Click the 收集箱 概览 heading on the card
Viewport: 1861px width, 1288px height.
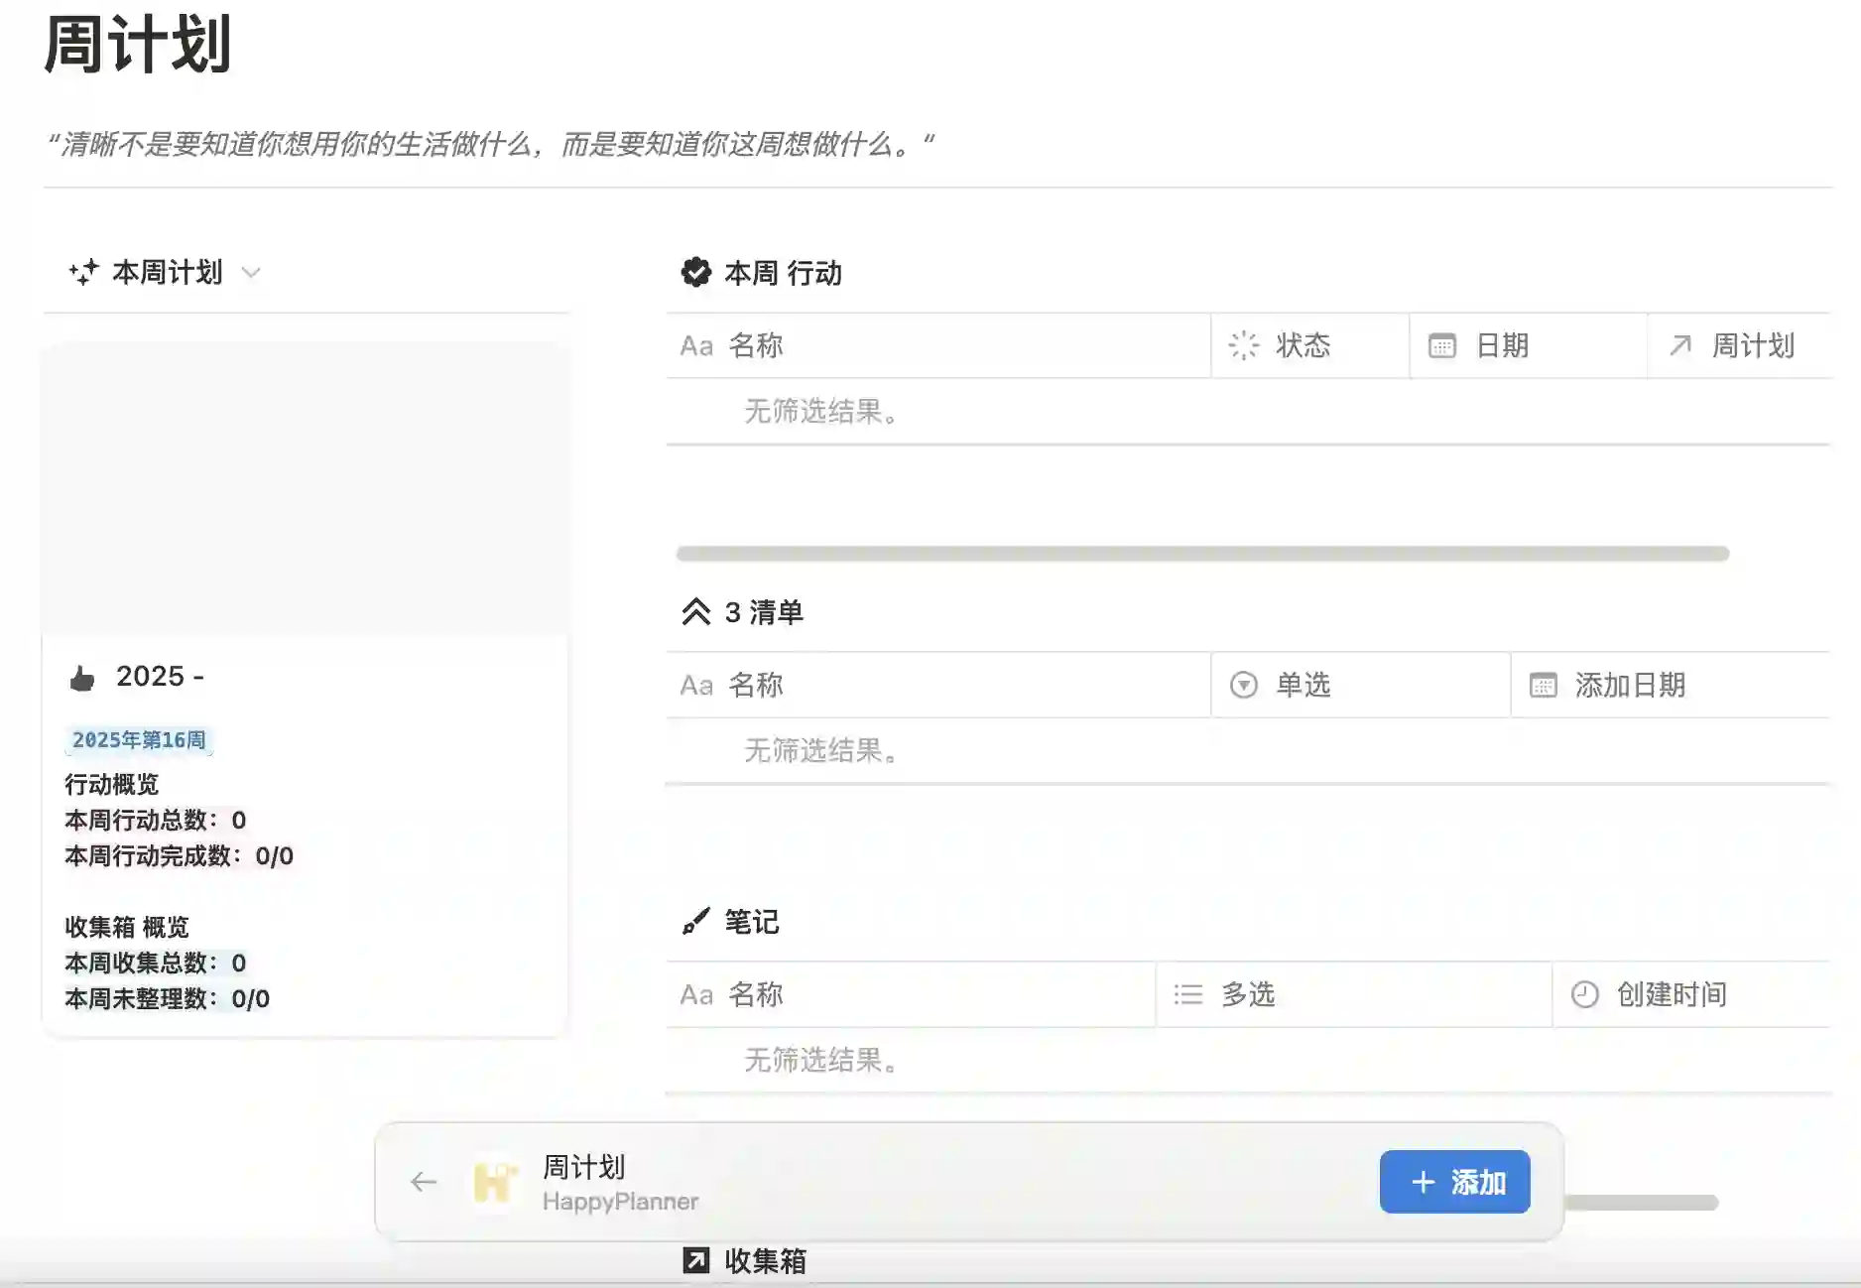coord(127,927)
